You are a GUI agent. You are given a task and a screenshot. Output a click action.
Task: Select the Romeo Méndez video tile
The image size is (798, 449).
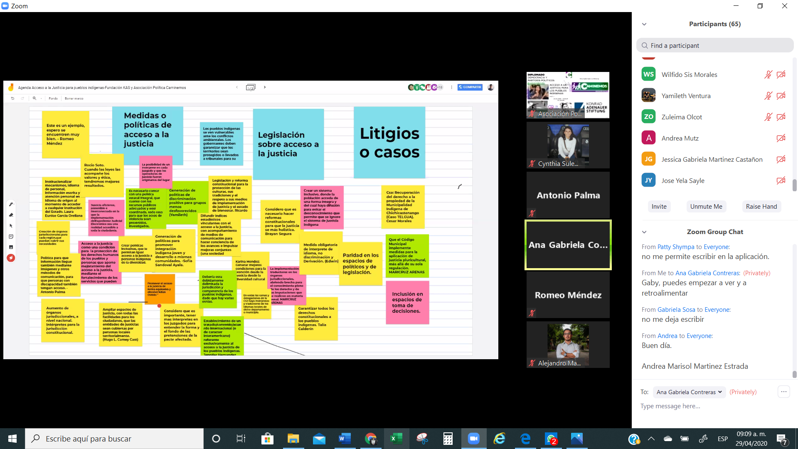(568, 295)
